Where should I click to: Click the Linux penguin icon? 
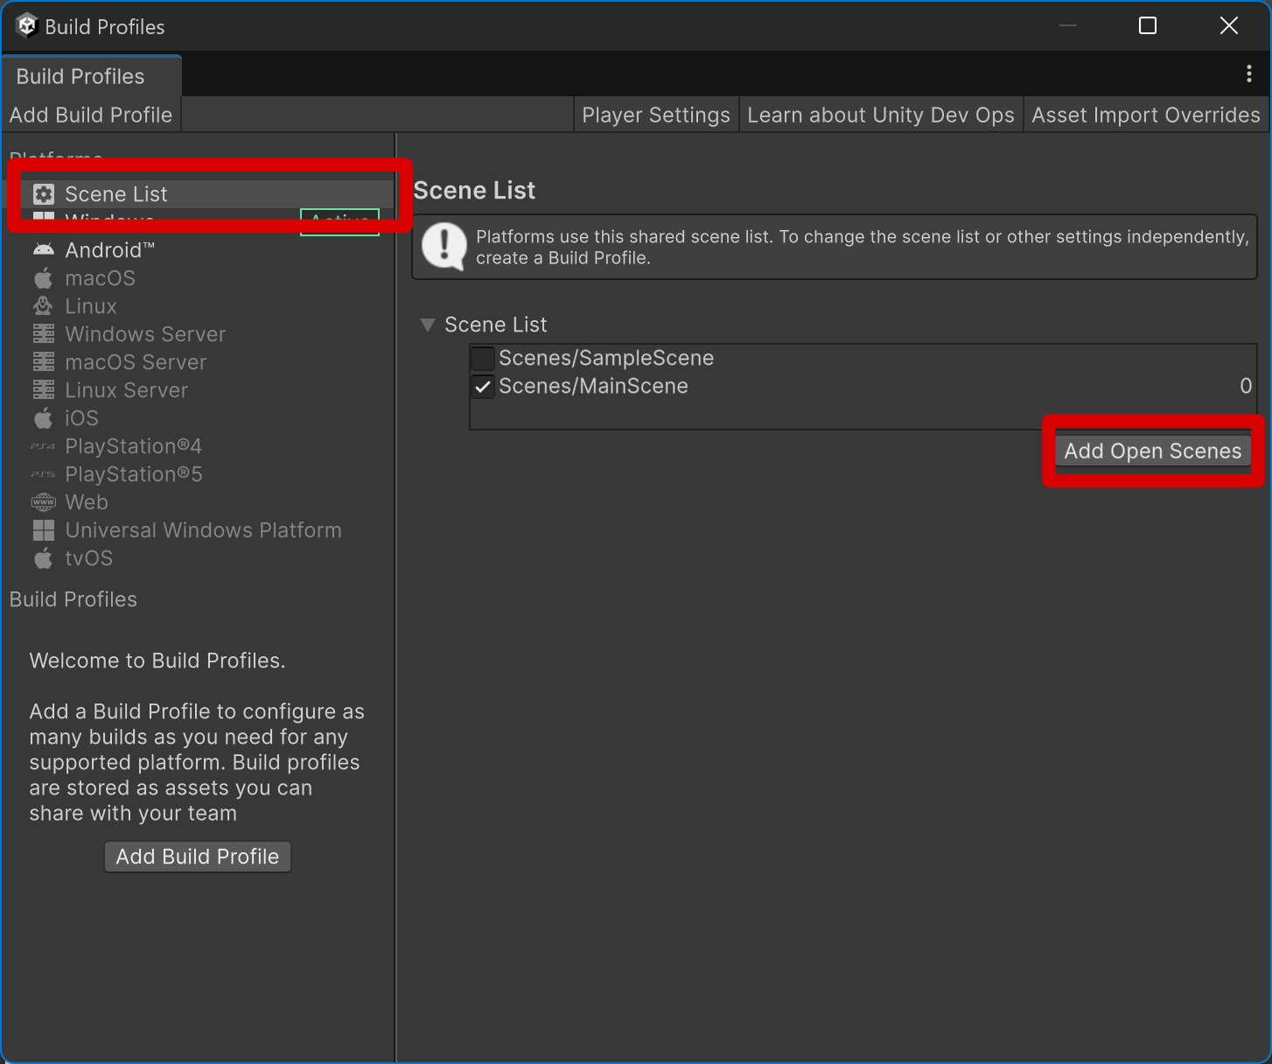click(x=43, y=306)
